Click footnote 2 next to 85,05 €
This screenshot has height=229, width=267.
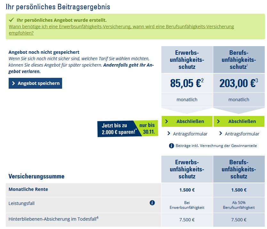[202, 80]
